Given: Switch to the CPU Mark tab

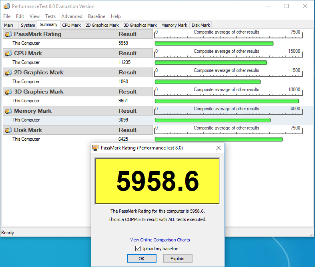Looking at the screenshot, I should pyautogui.click(x=72, y=25).
